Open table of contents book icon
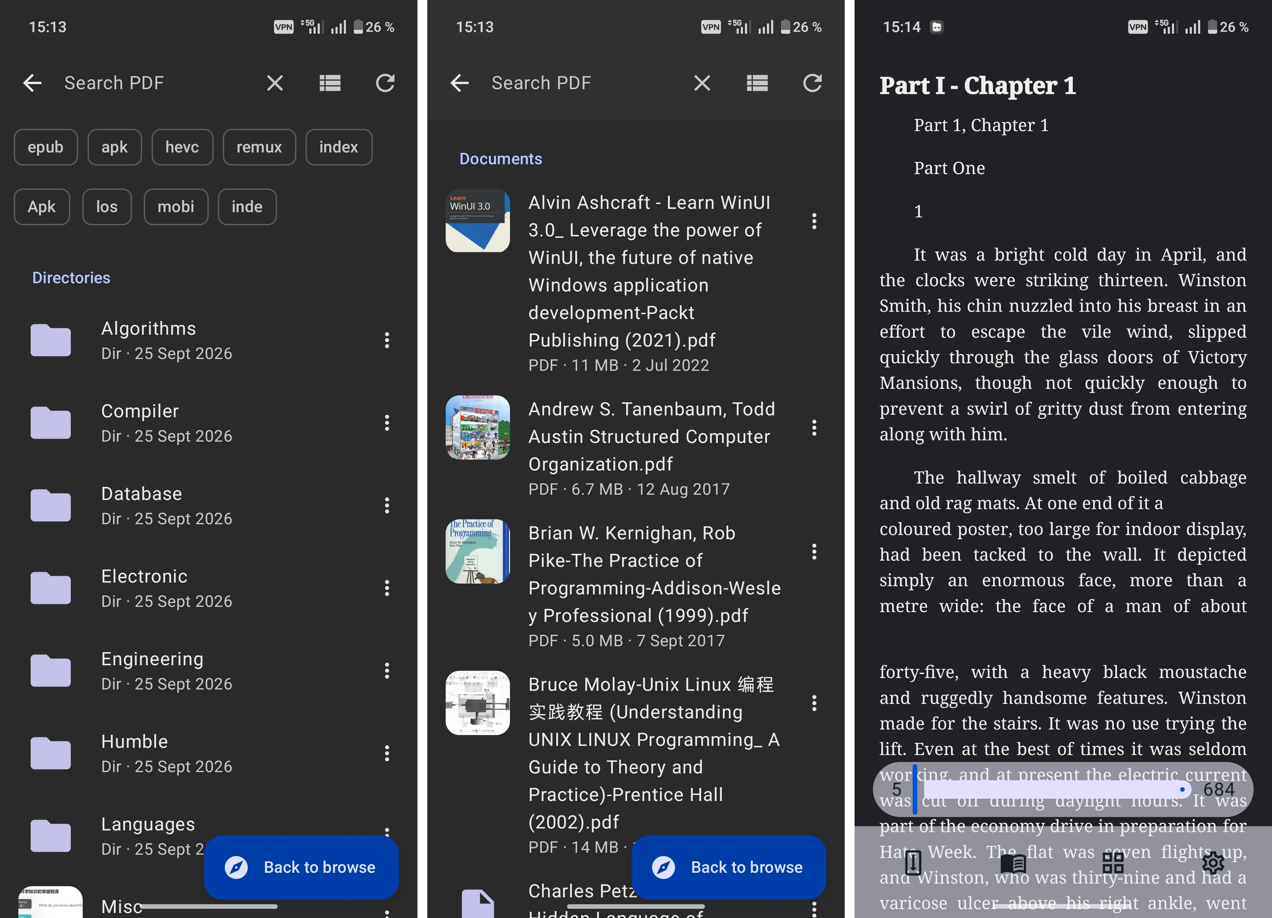 click(1013, 863)
